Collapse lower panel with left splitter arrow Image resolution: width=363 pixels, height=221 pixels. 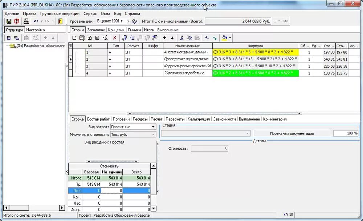pos(130,113)
